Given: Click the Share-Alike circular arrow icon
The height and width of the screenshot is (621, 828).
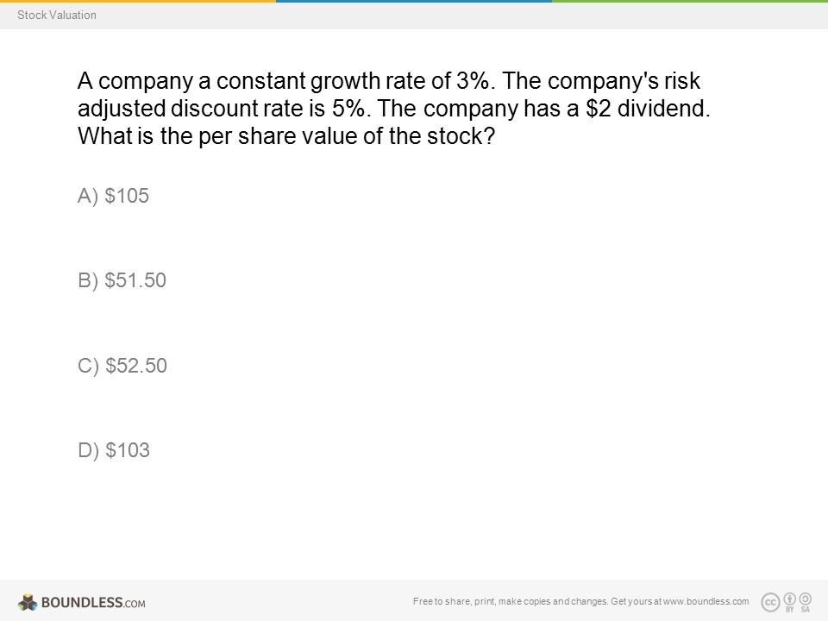Looking at the screenshot, I should point(806,599).
